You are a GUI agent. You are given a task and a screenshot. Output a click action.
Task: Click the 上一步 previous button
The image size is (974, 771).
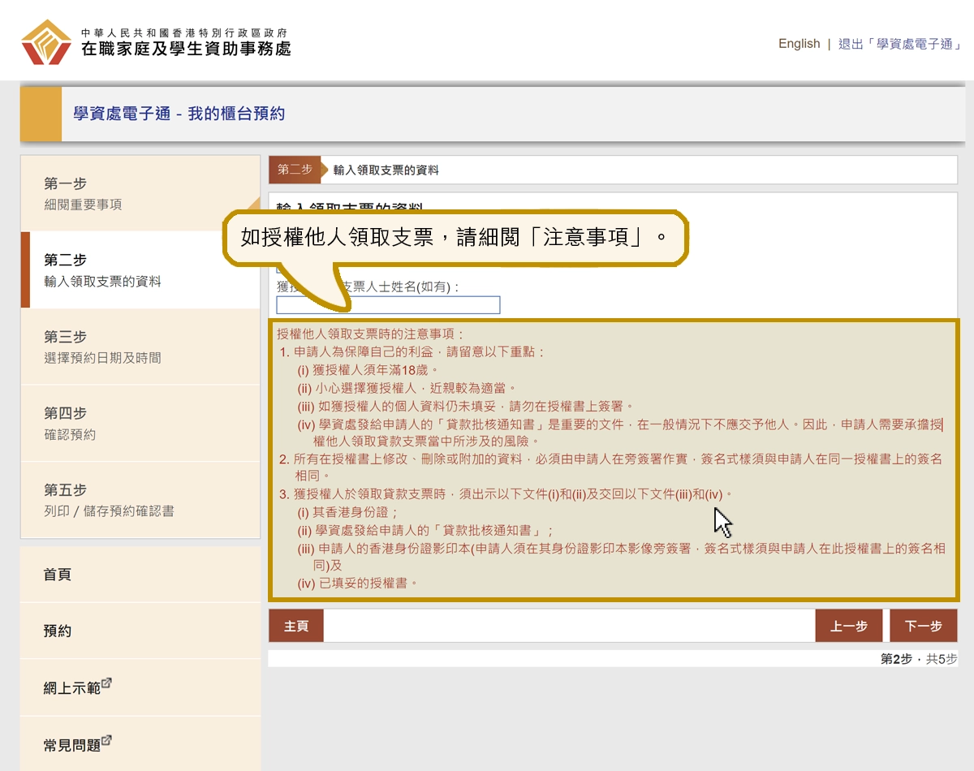pos(848,625)
